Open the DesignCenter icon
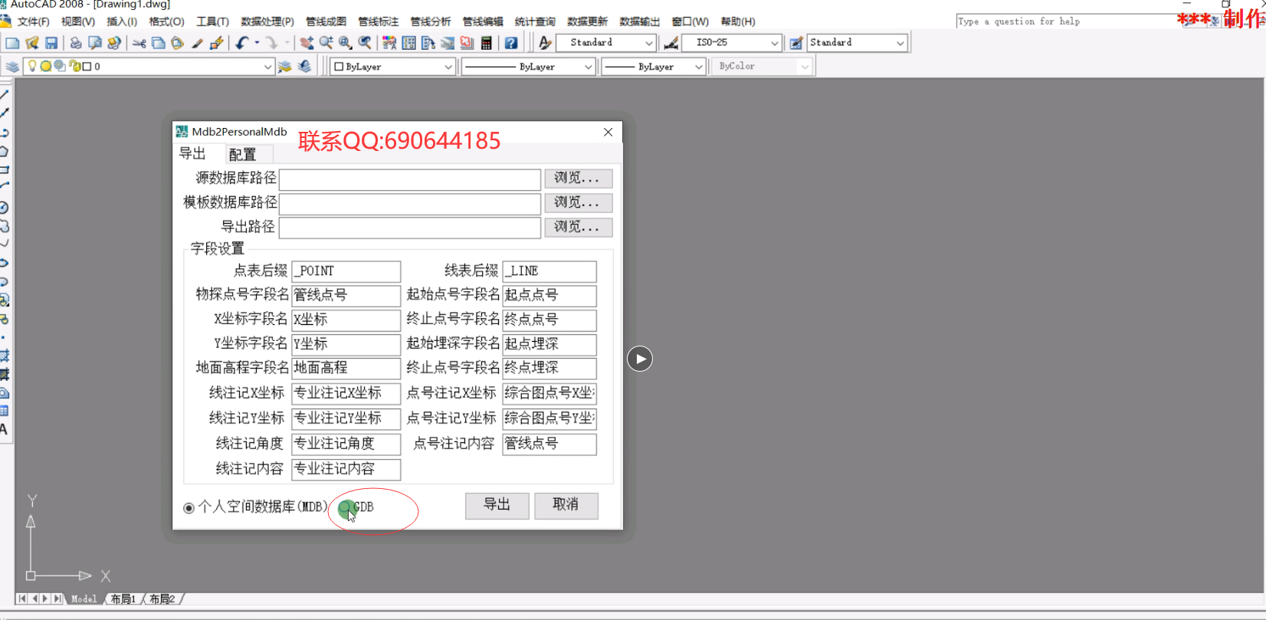The height and width of the screenshot is (620, 1266). coord(408,43)
